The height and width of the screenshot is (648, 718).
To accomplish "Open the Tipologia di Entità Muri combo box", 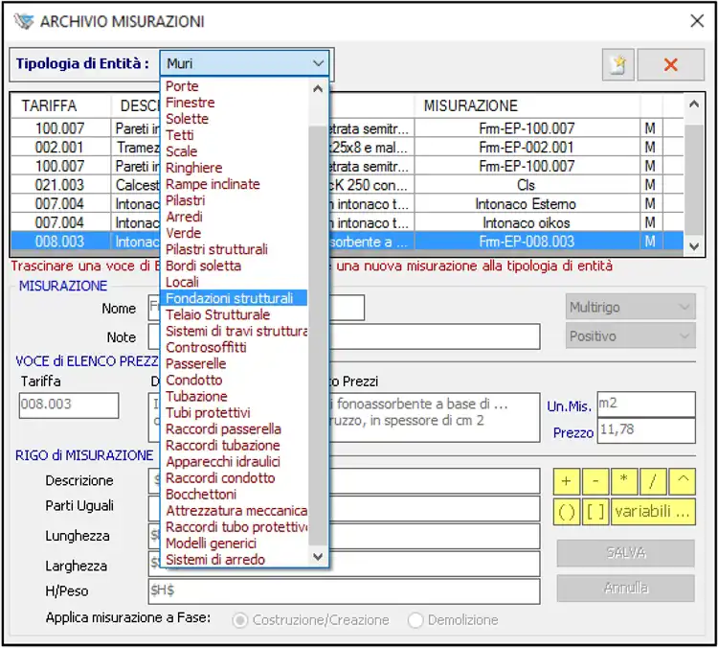I will click(x=244, y=63).
